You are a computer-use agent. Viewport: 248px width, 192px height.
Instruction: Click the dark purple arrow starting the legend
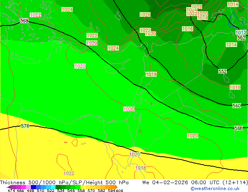click(x=9, y=187)
